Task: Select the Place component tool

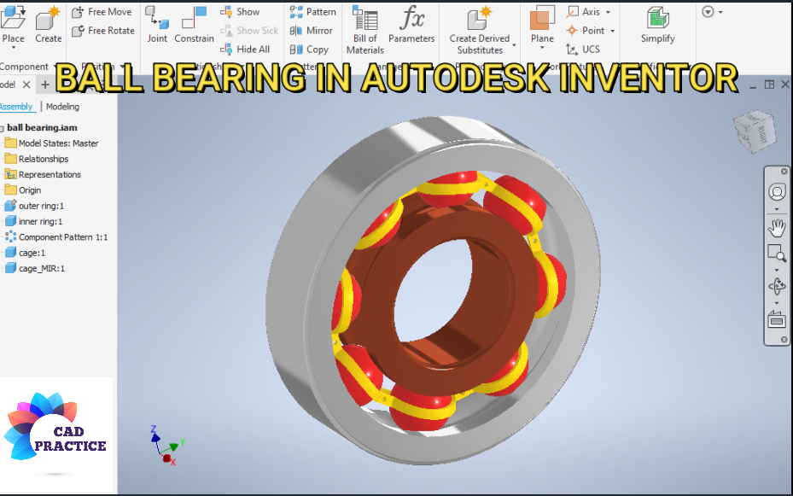Action: (13, 24)
